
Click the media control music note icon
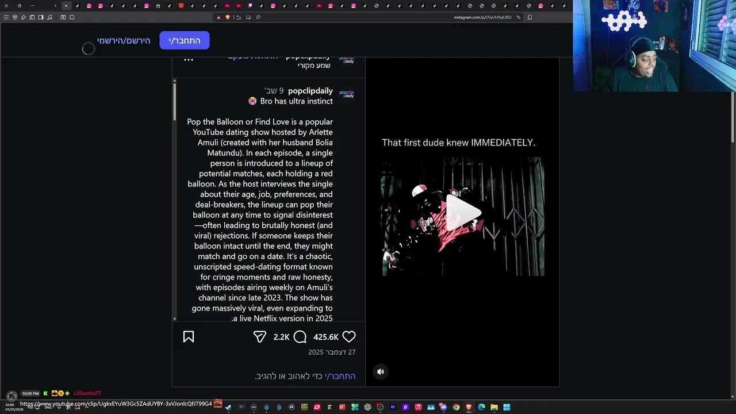49,17
